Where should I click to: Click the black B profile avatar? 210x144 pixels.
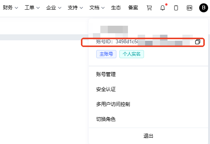point(204,8)
